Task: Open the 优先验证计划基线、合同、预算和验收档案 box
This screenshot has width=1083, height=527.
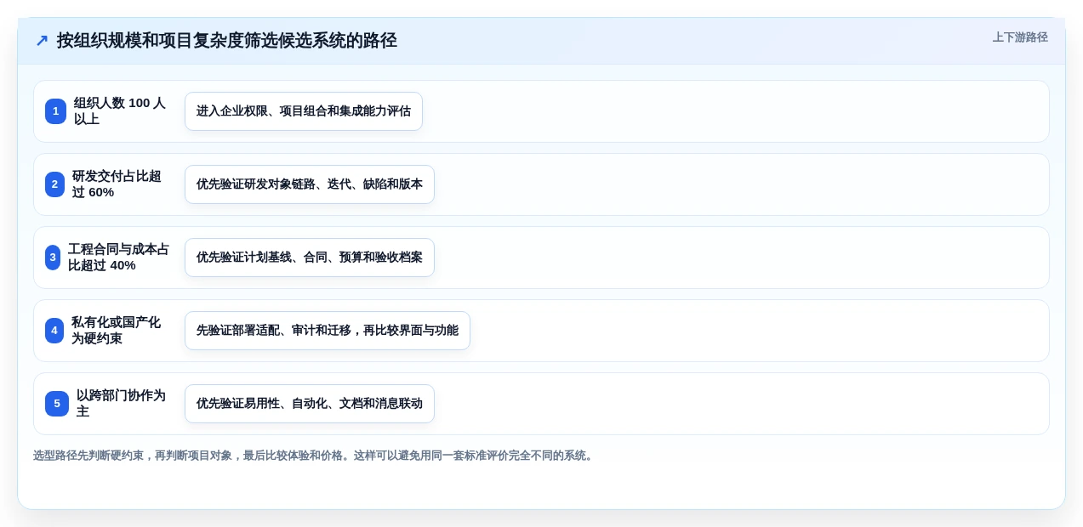Action: point(310,258)
